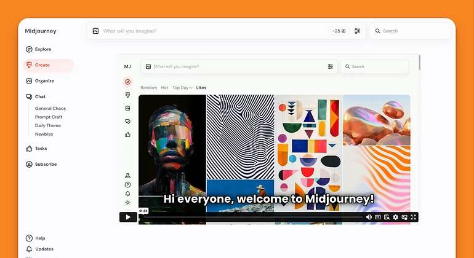This screenshot has height=258, width=474.
Task: Enter fullscreen video mode
Action: pyautogui.click(x=413, y=217)
